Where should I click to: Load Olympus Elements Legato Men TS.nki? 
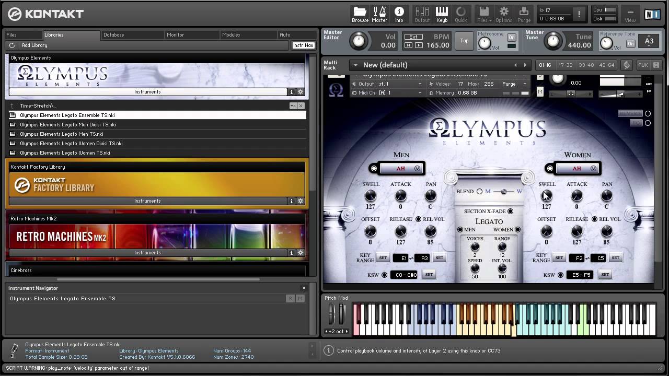pos(157,134)
